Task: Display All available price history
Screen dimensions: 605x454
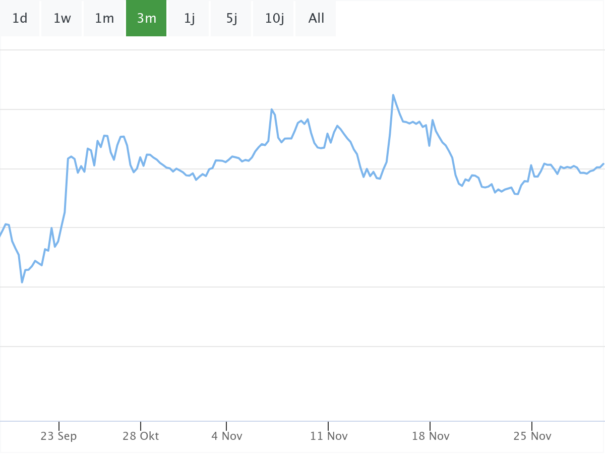Action: click(316, 19)
